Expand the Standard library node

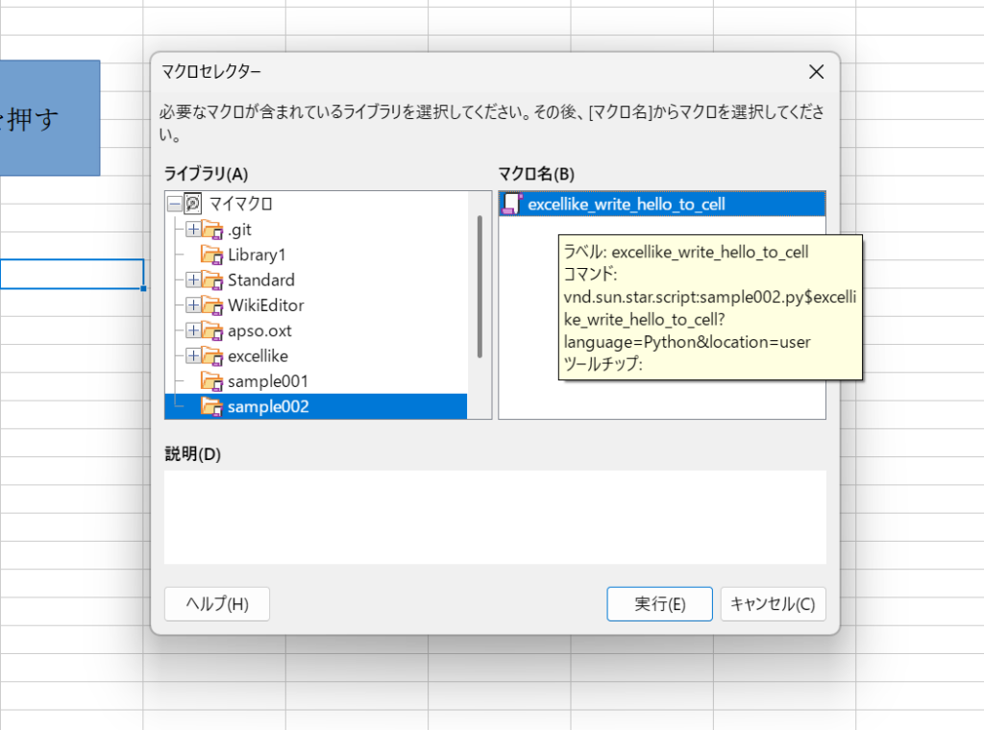[192, 280]
